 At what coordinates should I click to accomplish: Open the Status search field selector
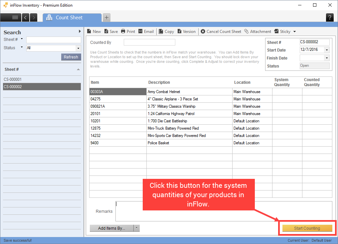22,47
